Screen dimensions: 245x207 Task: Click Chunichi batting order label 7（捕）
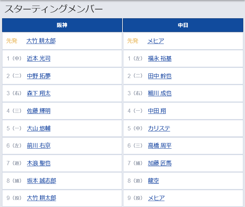pos(135,163)
